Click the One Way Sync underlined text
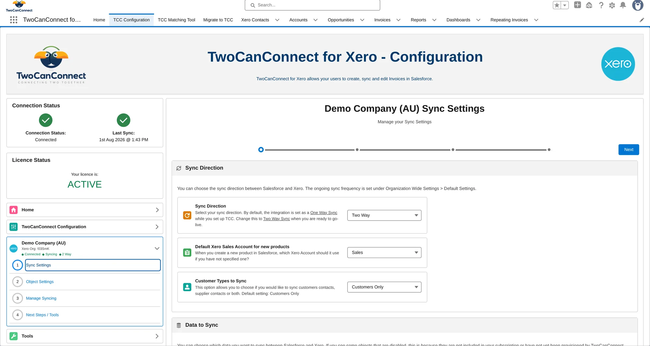The height and width of the screenshot is (346, 650). (x=324, y=212)
